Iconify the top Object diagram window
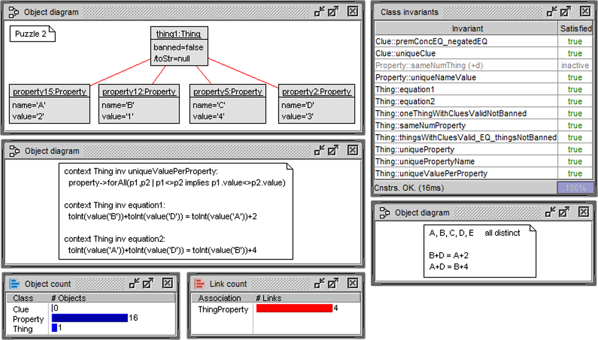This screenshot has width=598, height=340. pos(319,12)
